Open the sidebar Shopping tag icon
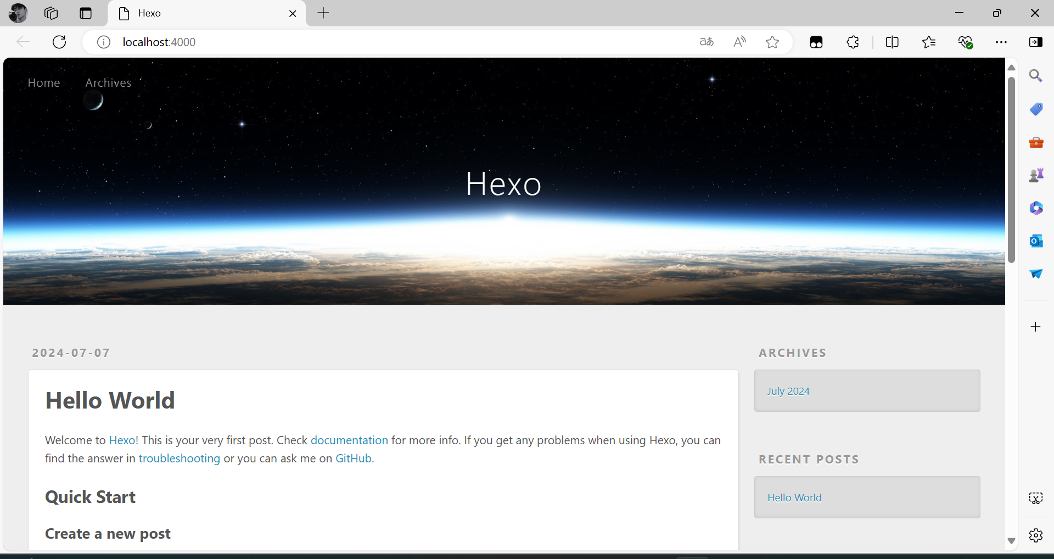 tap(1036, 109)
